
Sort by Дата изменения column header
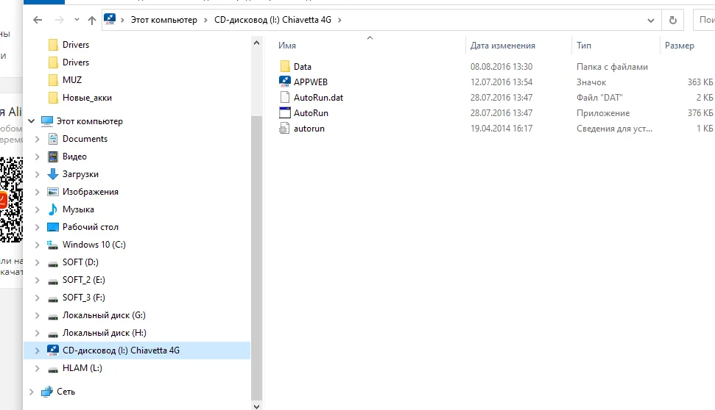click(502, 46)
